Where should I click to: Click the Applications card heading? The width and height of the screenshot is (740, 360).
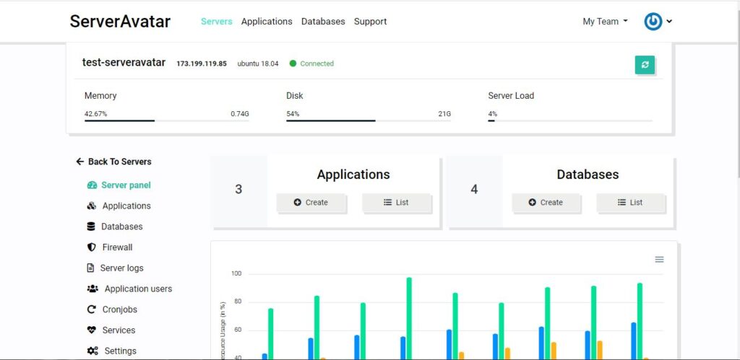[353, 175]
